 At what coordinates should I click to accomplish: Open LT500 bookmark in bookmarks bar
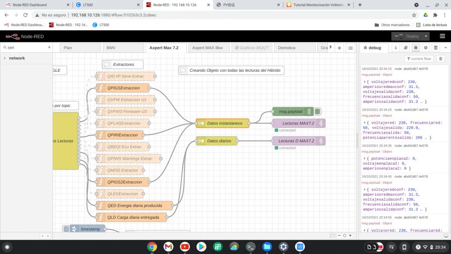tap(101, 25)
